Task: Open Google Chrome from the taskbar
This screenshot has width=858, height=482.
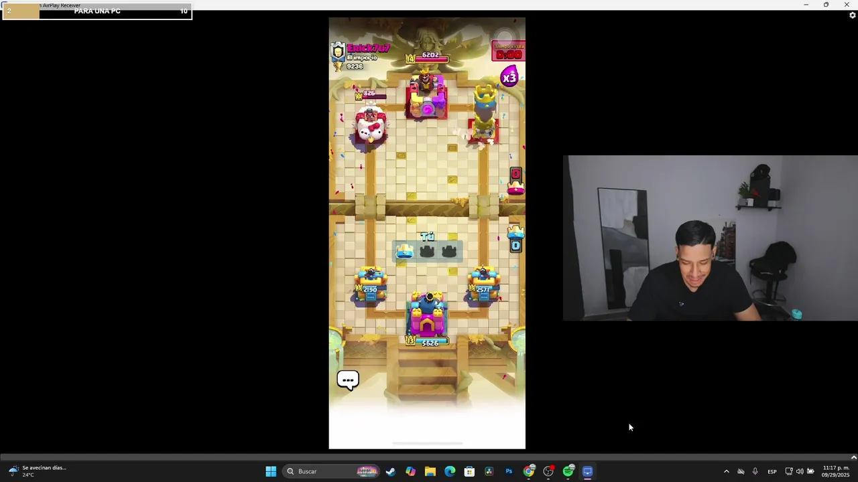Action: [529, 471]
